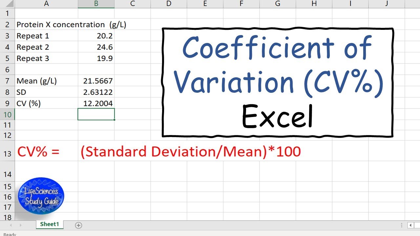Select column F header
Screen dimensions: 420x236
[x=241, y=4]
